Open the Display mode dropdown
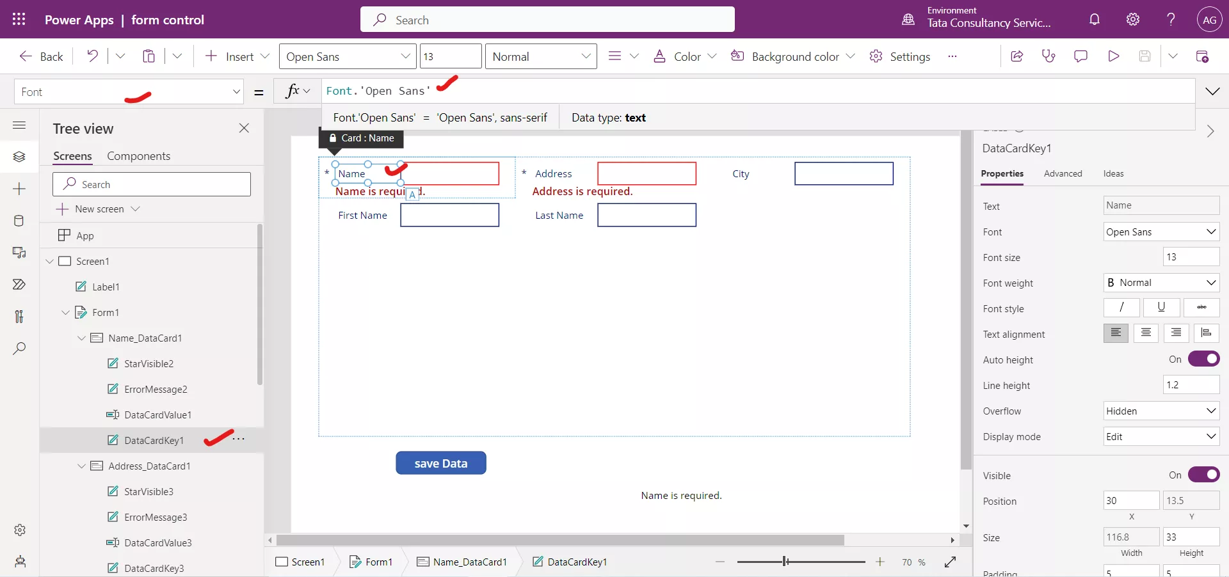This screenshot has height=577, width=1229. point(1161,437)
